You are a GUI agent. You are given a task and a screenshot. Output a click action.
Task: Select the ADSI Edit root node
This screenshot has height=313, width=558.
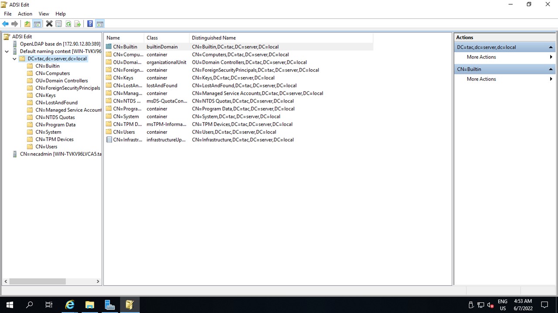click(x=22, y=37)
